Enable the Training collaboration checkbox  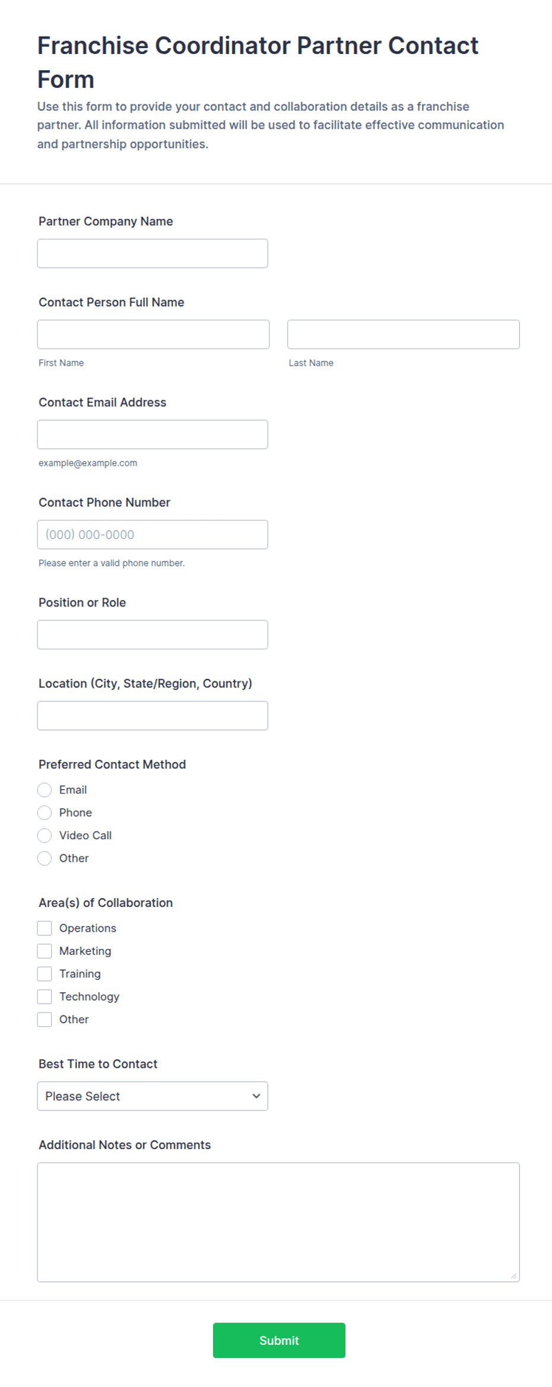[x=45, y=974]
